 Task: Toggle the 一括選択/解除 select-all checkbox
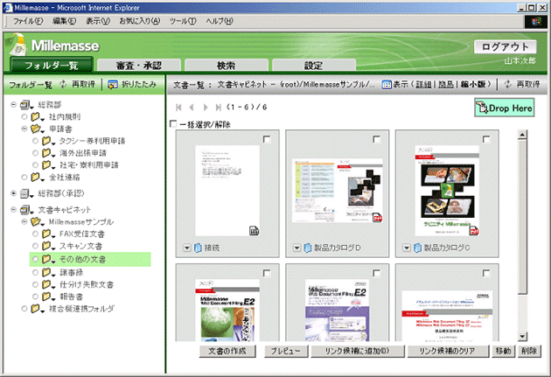[x=174, y=124]
